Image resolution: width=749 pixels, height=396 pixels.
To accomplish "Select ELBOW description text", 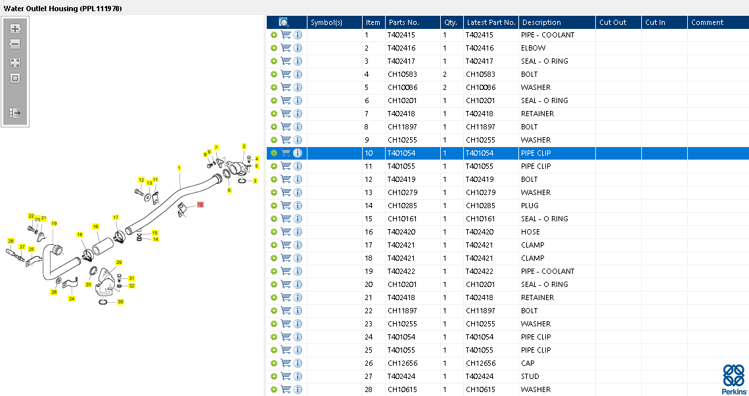I will 533,48.
